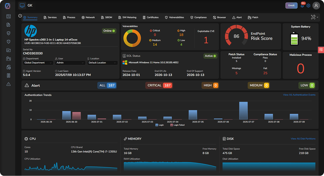Screen dimensions: 324x176
Task: Open the folder sync icon in sidebar
Action: click(x=9, y=50)
